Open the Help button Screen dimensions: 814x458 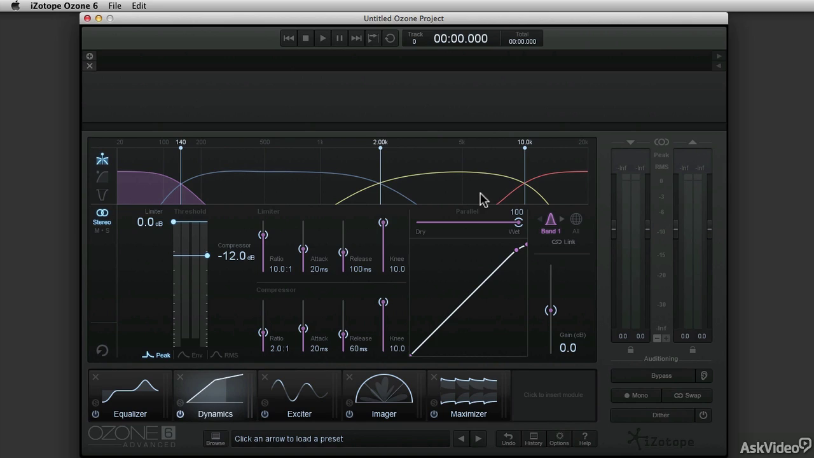click(584, 439)
